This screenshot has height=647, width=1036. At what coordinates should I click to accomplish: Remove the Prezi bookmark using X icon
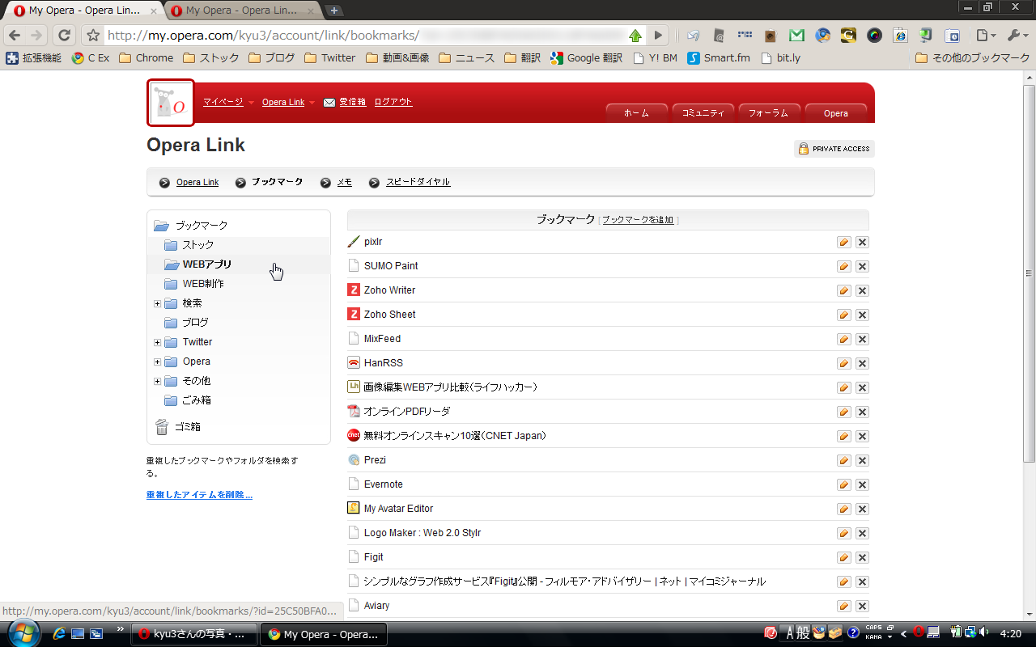[862, 460]
